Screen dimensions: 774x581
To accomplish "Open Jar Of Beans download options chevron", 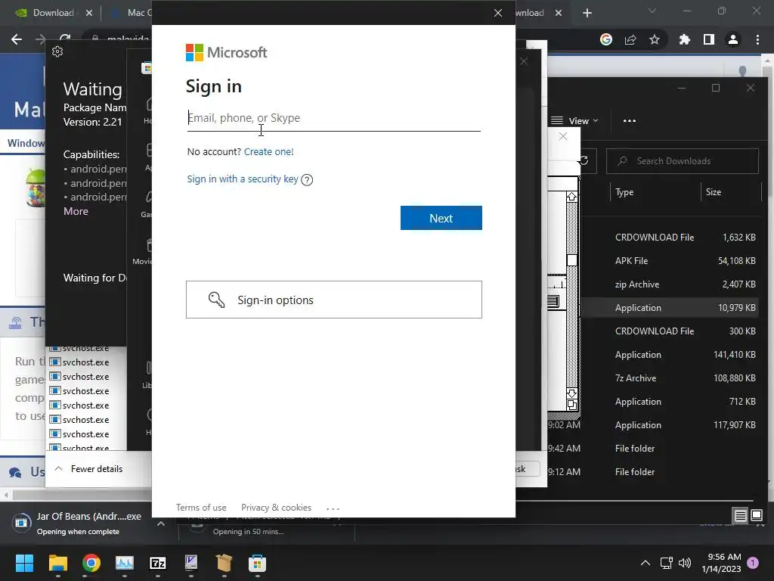I will (x=161, y=524).
